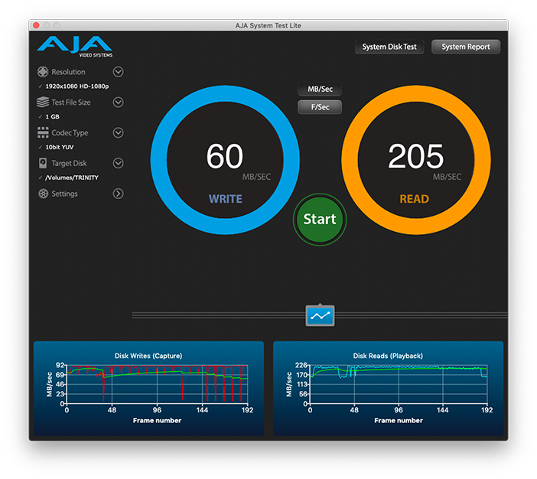Click the blue WRITE speed gauge
Screen dimensions: 537x479
pos(225,160)
